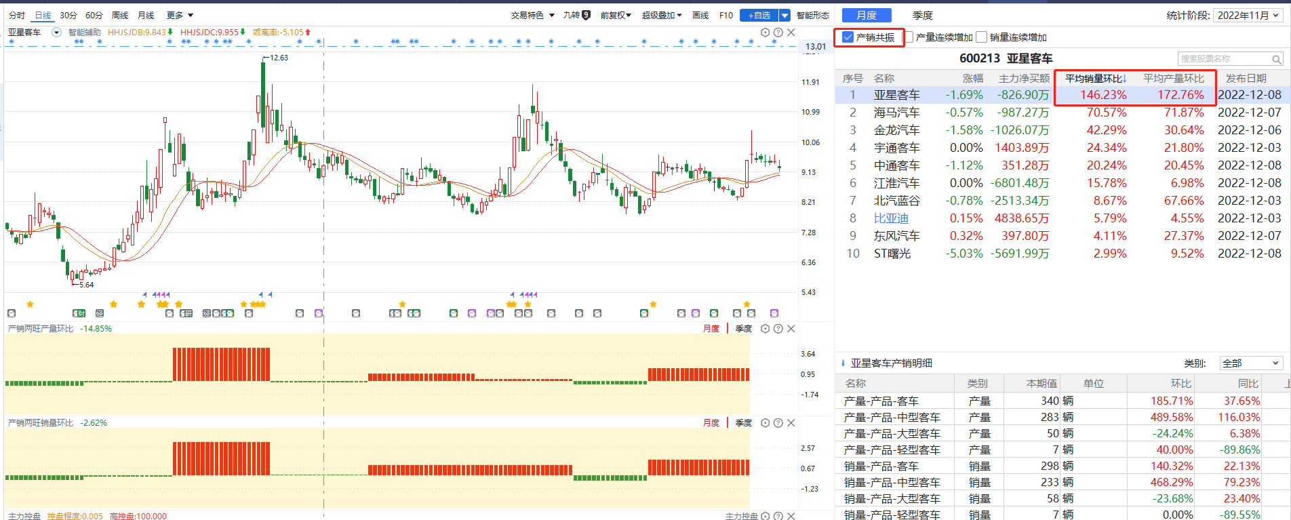Image resolution: width=1291 pixels, height=520 pixels.
Task: Switch to the 月度 statistics tab
Action: tap(867, 15)
